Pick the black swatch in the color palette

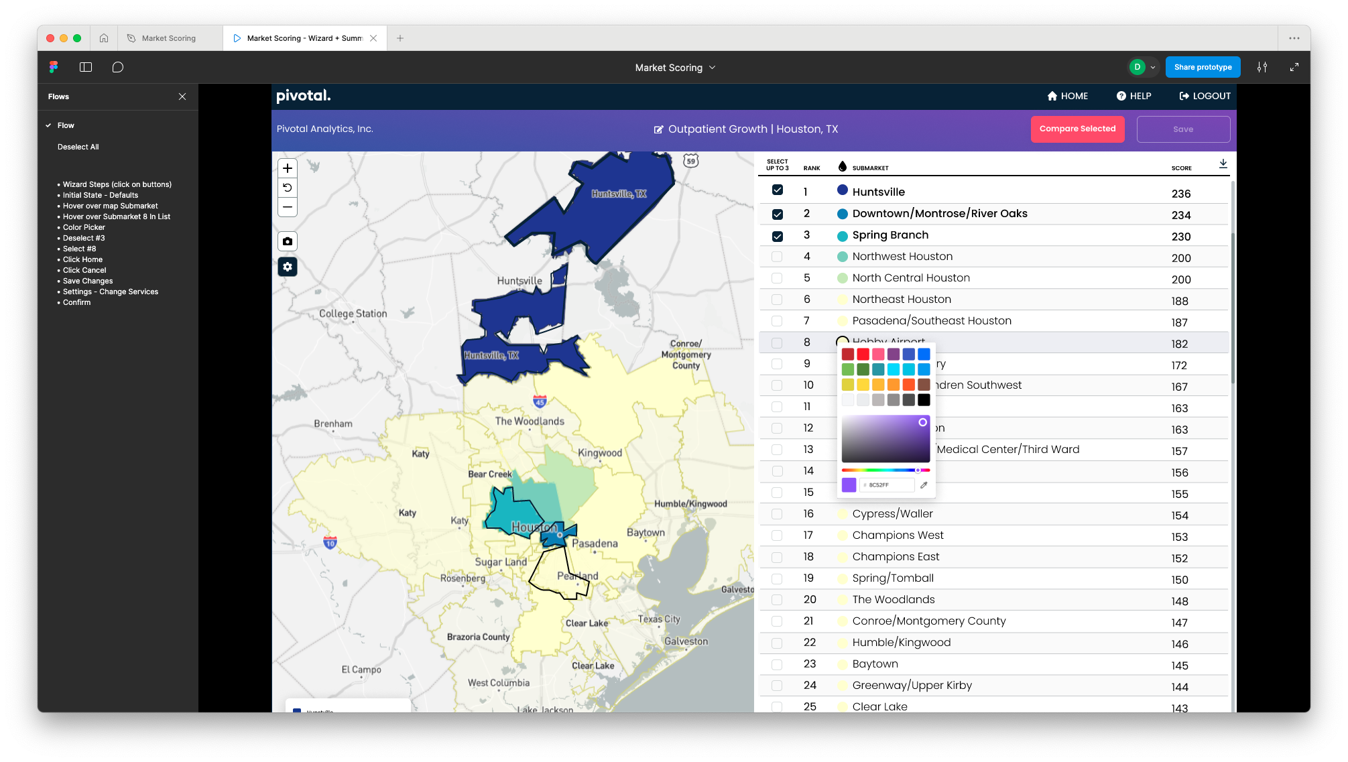point(924,400)
